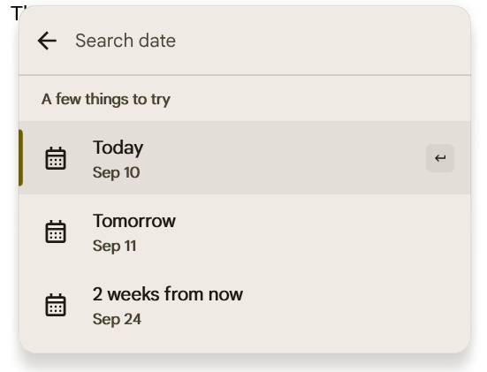Click the Sep 11 date label
Viewport: 487px width, 372px height.
tap(115, 246)
